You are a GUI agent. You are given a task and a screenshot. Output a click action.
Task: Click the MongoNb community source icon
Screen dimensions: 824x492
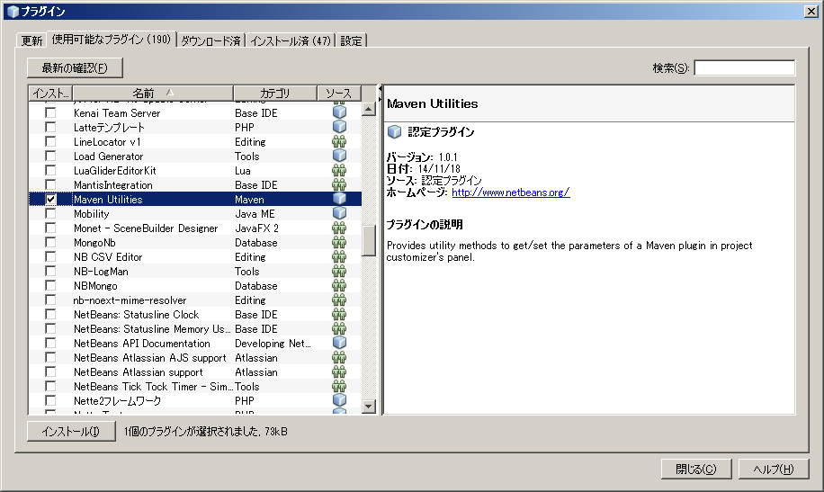[x=339, y=242]
